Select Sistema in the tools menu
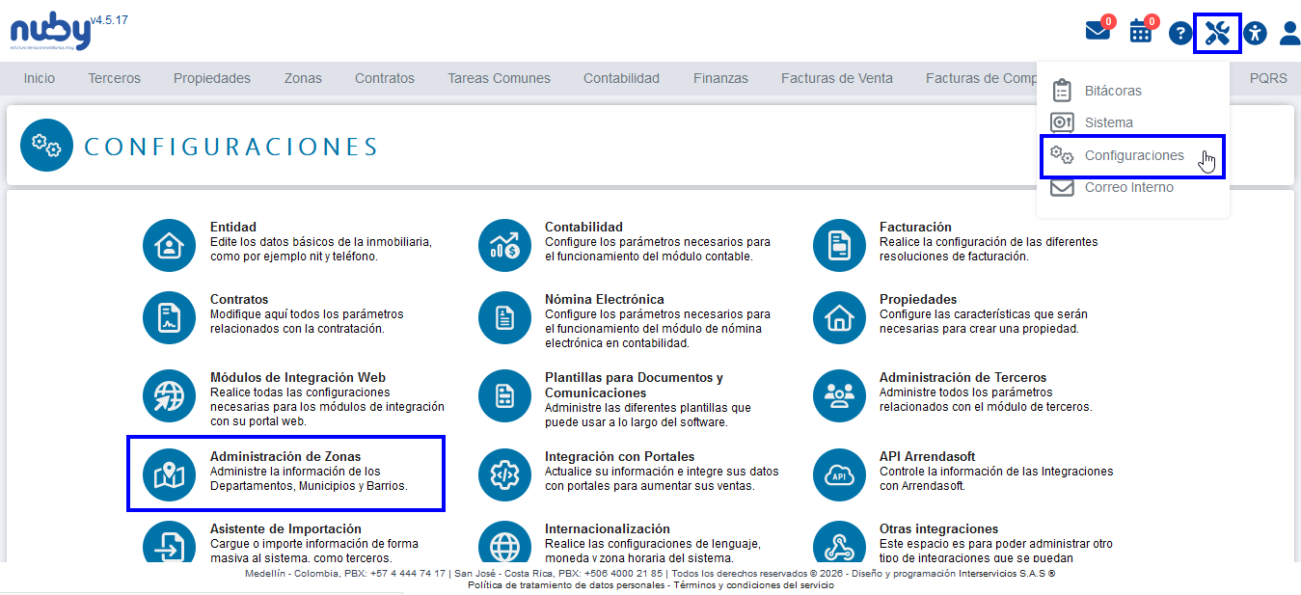 pos(1108,122)
